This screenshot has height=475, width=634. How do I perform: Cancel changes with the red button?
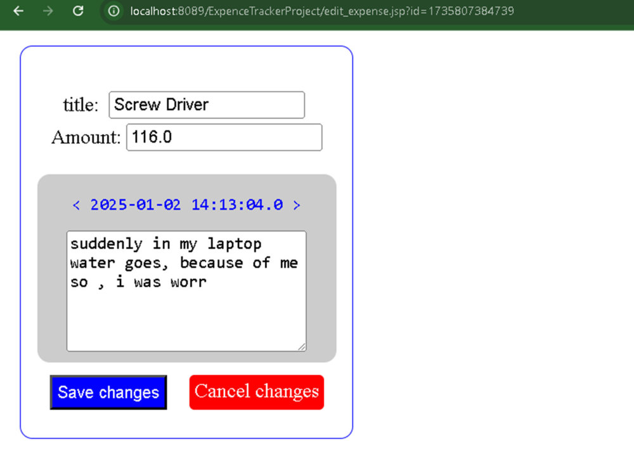[257, 392]
